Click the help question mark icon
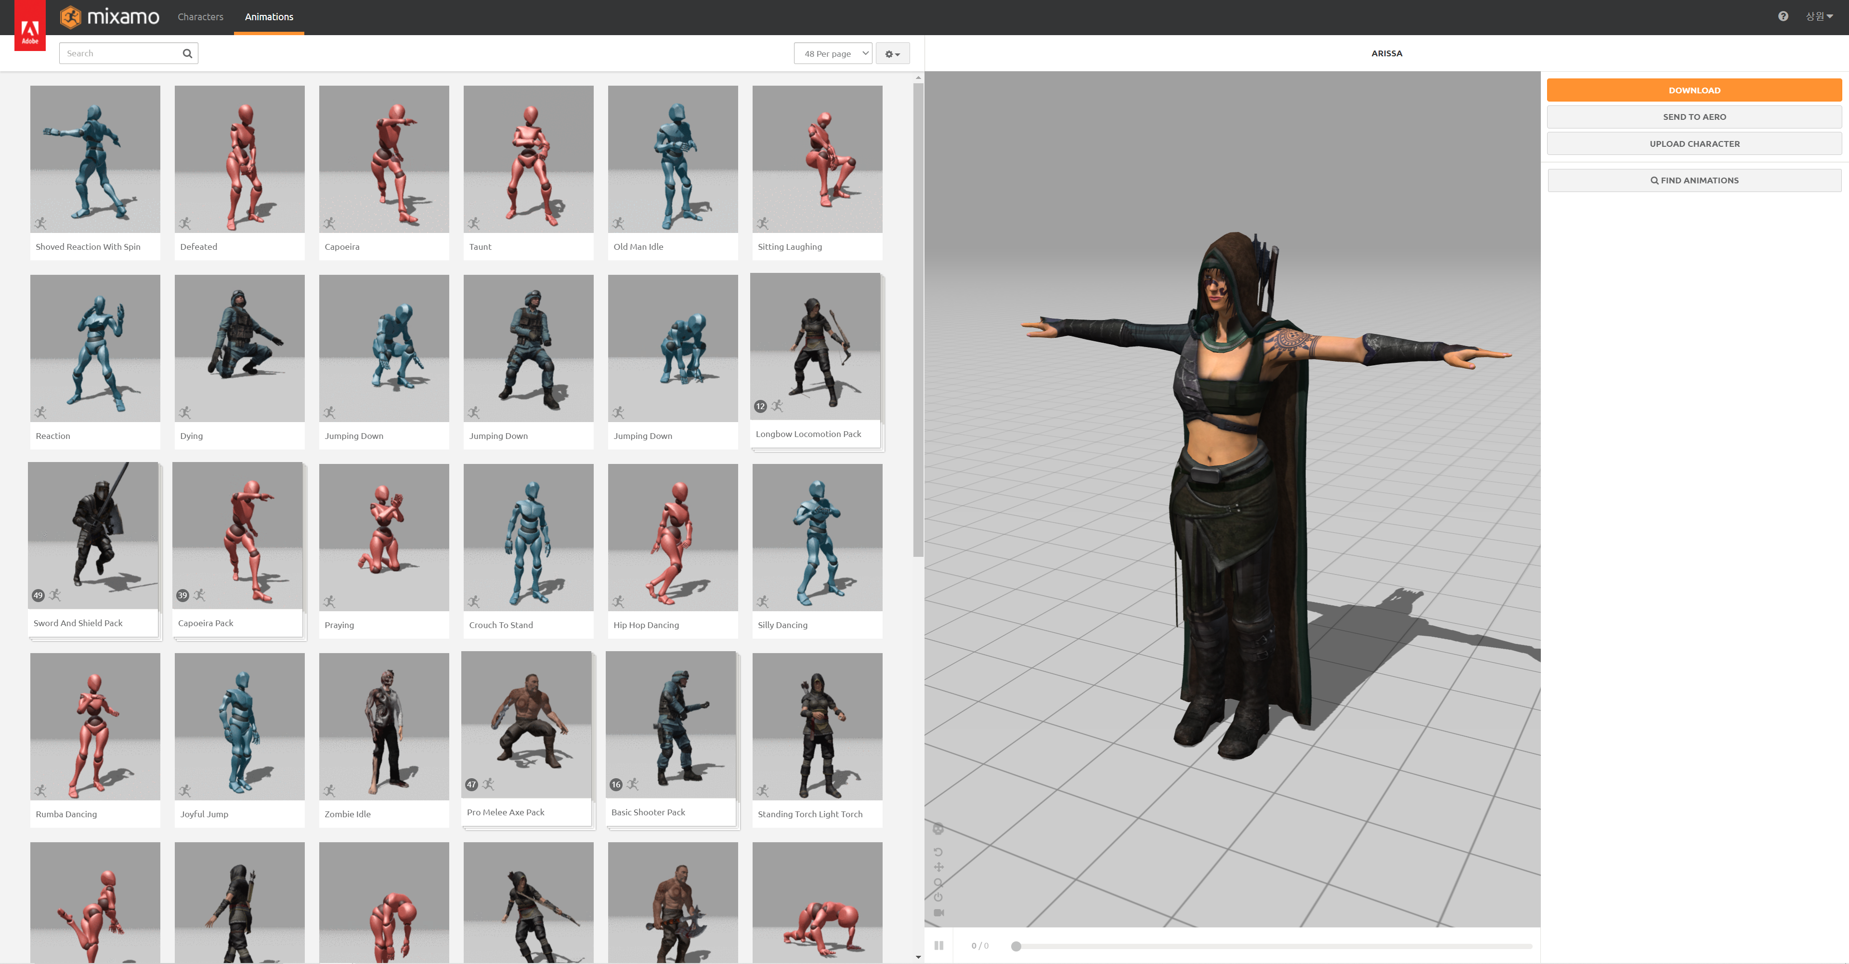This screenshot has width=1849, height=964. pos(1783,16)
